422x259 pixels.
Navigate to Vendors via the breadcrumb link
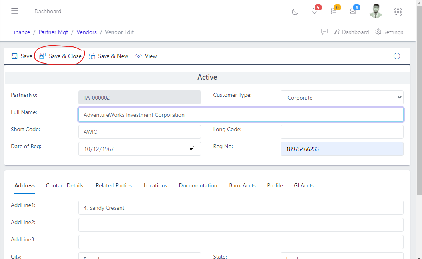86,32
